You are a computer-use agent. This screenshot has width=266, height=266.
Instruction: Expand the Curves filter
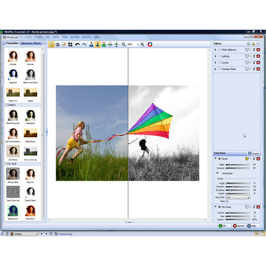coord(215,63)
